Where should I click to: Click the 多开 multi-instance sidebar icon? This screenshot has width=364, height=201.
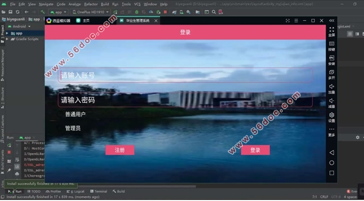coord(332,75)
